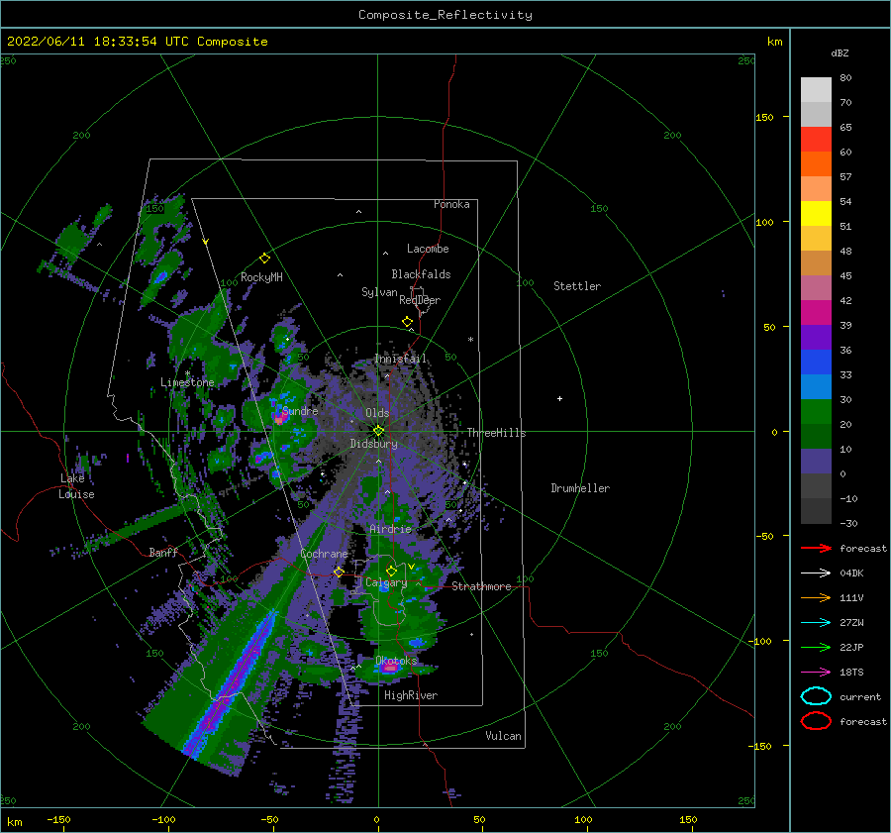Select the slate purple 0-10 dBZ swatch

(x=816, y=461)
